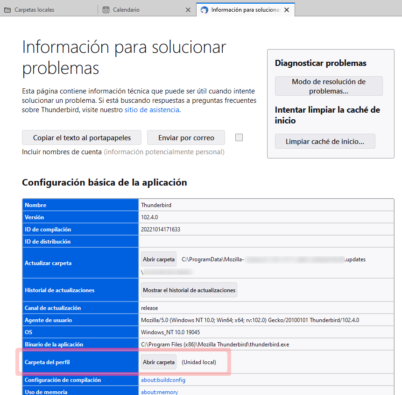Image resolution: width=402 pixels, height=395 pixels.
Task: Click the (Unidad local) text
Action: click(199, 362)
